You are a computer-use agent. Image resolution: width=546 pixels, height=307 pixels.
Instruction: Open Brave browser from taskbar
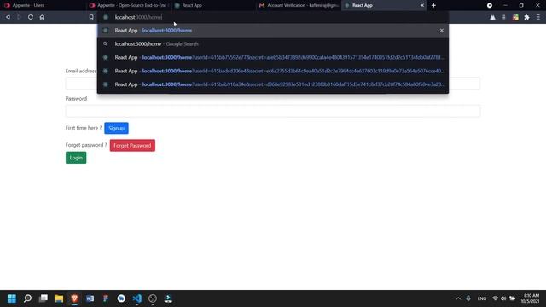(x=74, y=298)
